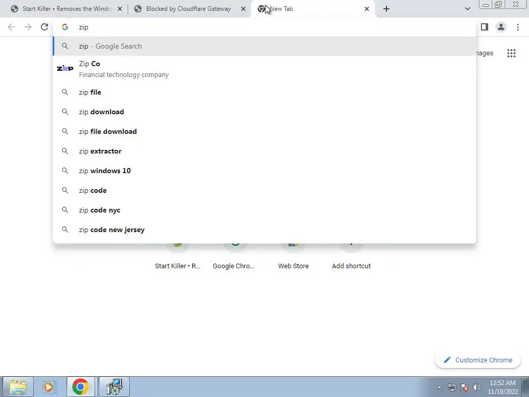
Task: Pick the 'zip code nyc' suggestion
Action: 264,210
